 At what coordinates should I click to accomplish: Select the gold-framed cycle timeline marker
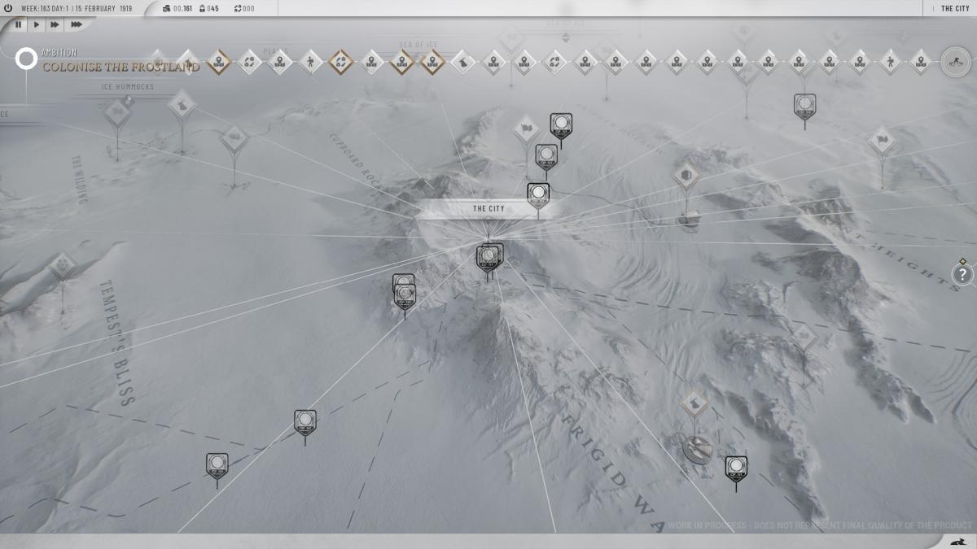pos(340,62)
